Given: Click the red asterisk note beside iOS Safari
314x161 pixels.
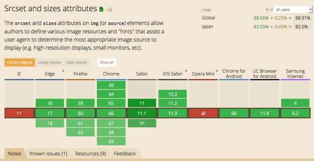Looking at the screenshot, I should tap(186, 71).
